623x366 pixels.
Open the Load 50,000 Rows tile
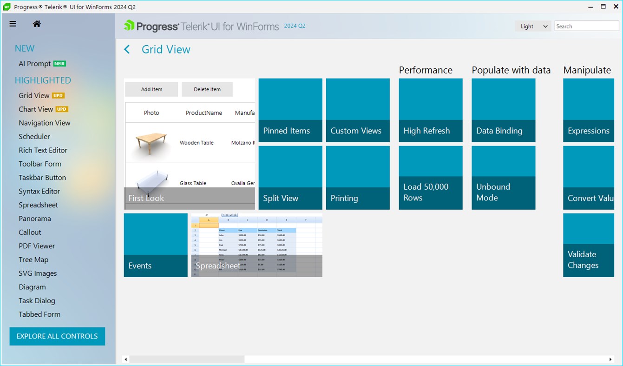coord(431,178)
